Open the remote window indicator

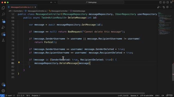(2, 96)
